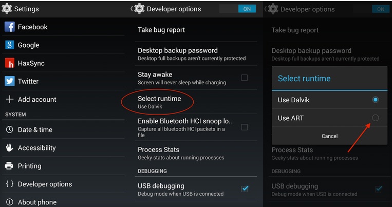
Task: Toggle the Stay awake checkbox
Action: pos(244,78)
